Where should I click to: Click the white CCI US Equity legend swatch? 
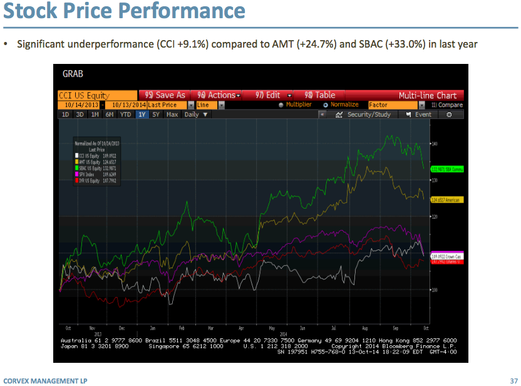77,154
